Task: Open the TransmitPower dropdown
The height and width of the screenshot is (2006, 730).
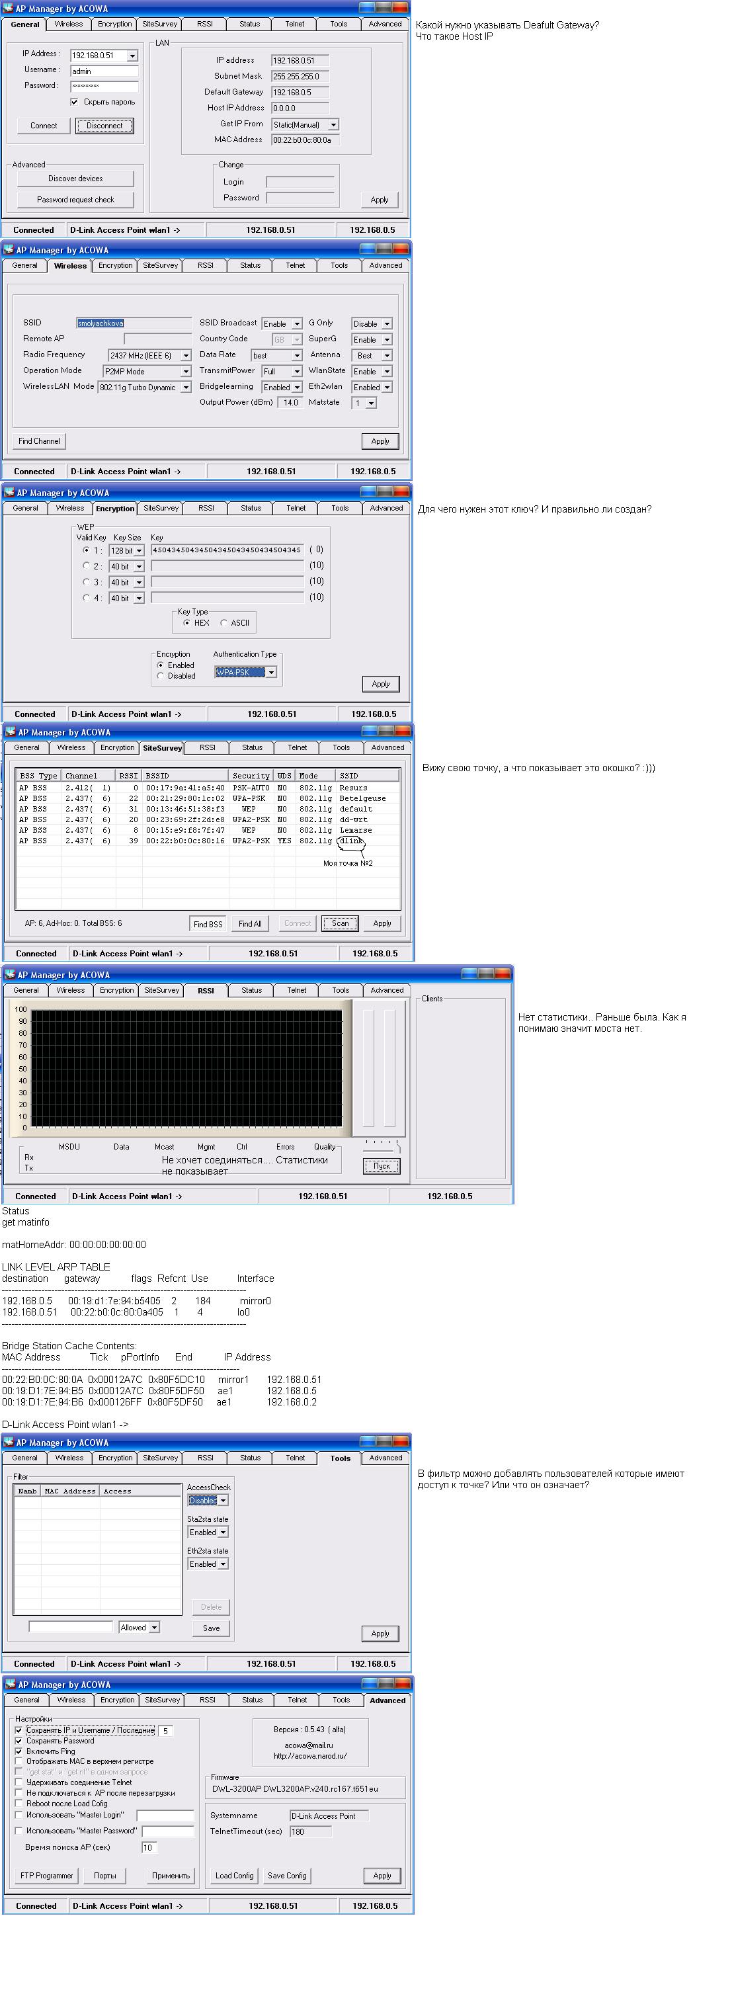Action: coord(296,372)
